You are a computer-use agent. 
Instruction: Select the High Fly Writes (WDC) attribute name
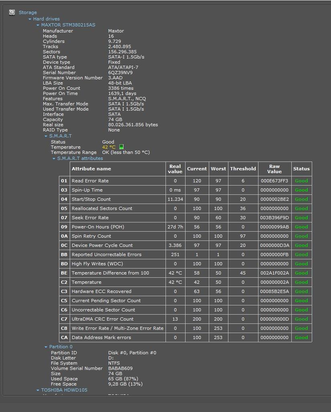[97, 264]
